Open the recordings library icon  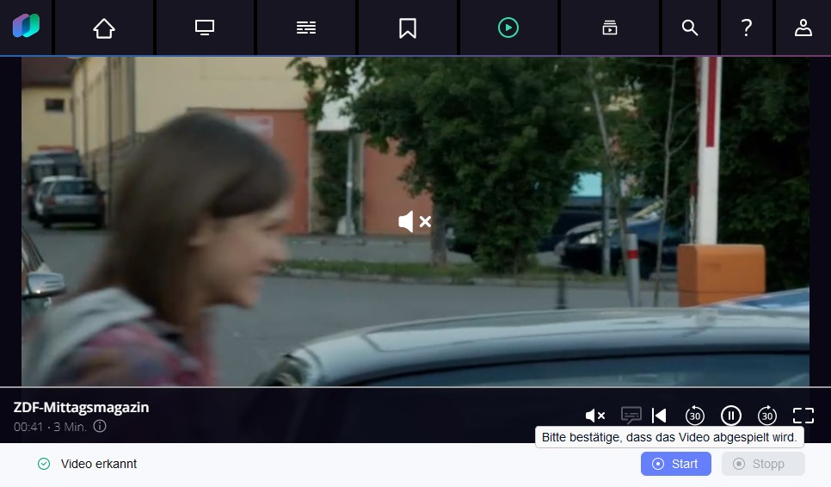609,28
